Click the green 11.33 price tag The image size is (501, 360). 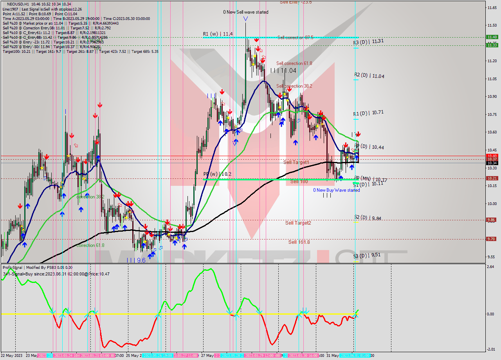[x=492, y=45]
